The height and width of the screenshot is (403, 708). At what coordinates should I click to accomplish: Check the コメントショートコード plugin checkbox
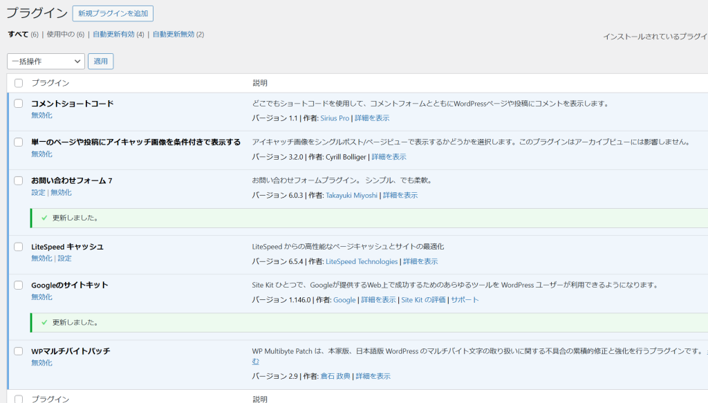point(19,104)
